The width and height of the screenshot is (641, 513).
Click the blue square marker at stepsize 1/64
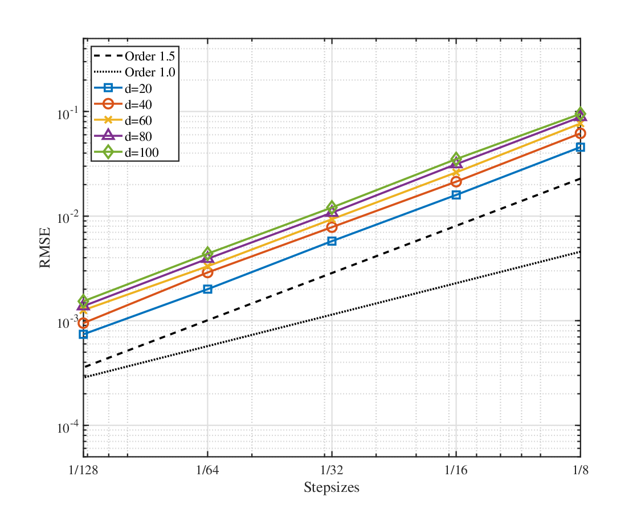pos(207,289)
